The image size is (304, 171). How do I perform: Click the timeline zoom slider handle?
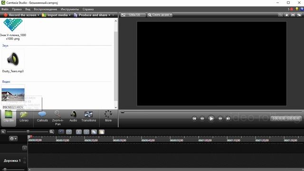(x=28, y=132)
